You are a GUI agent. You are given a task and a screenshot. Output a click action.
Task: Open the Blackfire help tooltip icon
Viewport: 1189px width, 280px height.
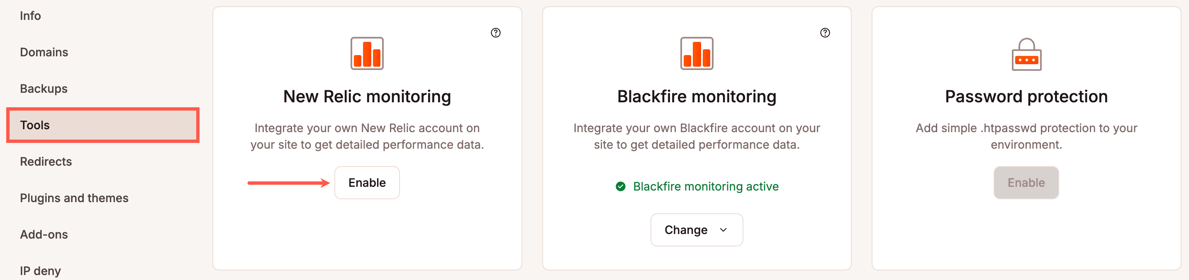[825, 33]
